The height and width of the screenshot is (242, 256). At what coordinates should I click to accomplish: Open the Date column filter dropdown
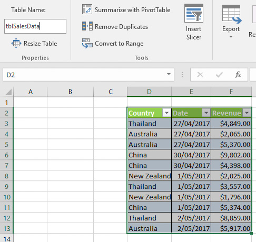click(206, 113)
